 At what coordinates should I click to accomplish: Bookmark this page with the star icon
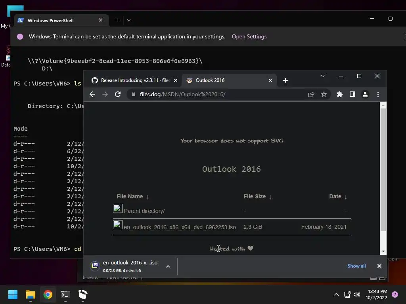tap(324, 94)
